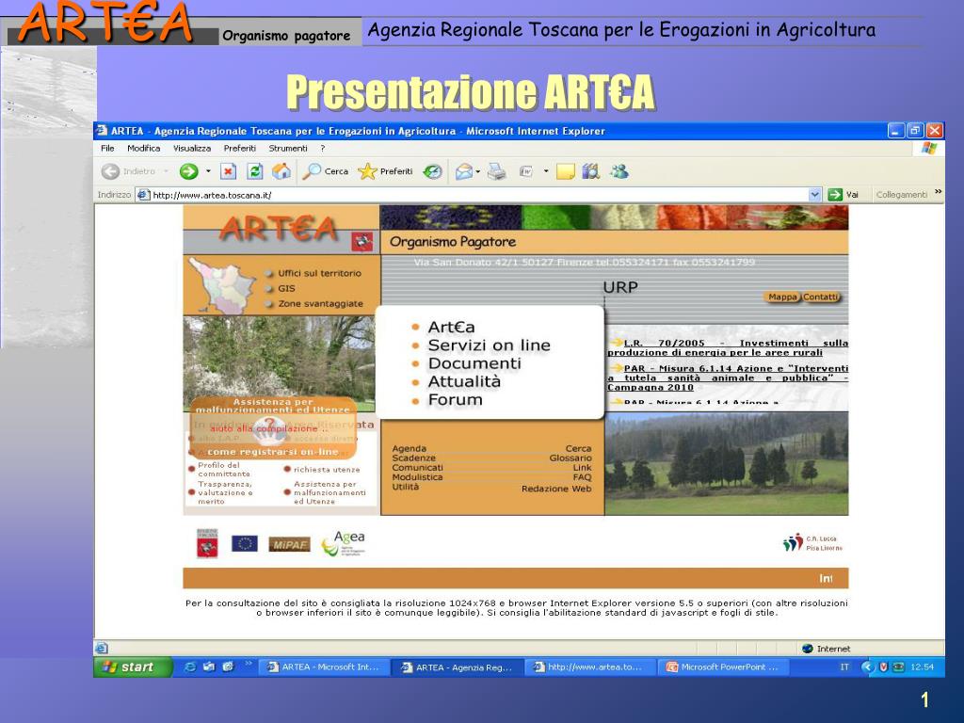The width and height of the screenshot is (964, 723).
Task: Go to the home page icon
Action: pos(281,171)
